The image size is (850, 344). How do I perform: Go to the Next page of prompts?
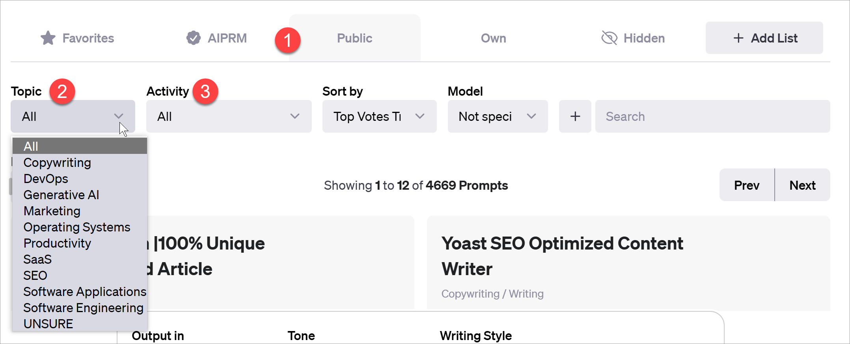click(x=802, y=185)
